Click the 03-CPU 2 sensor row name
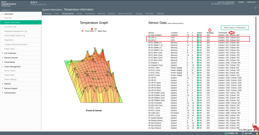Image resolution: width=259 pixels, height=135 pixels. point(152,40)
